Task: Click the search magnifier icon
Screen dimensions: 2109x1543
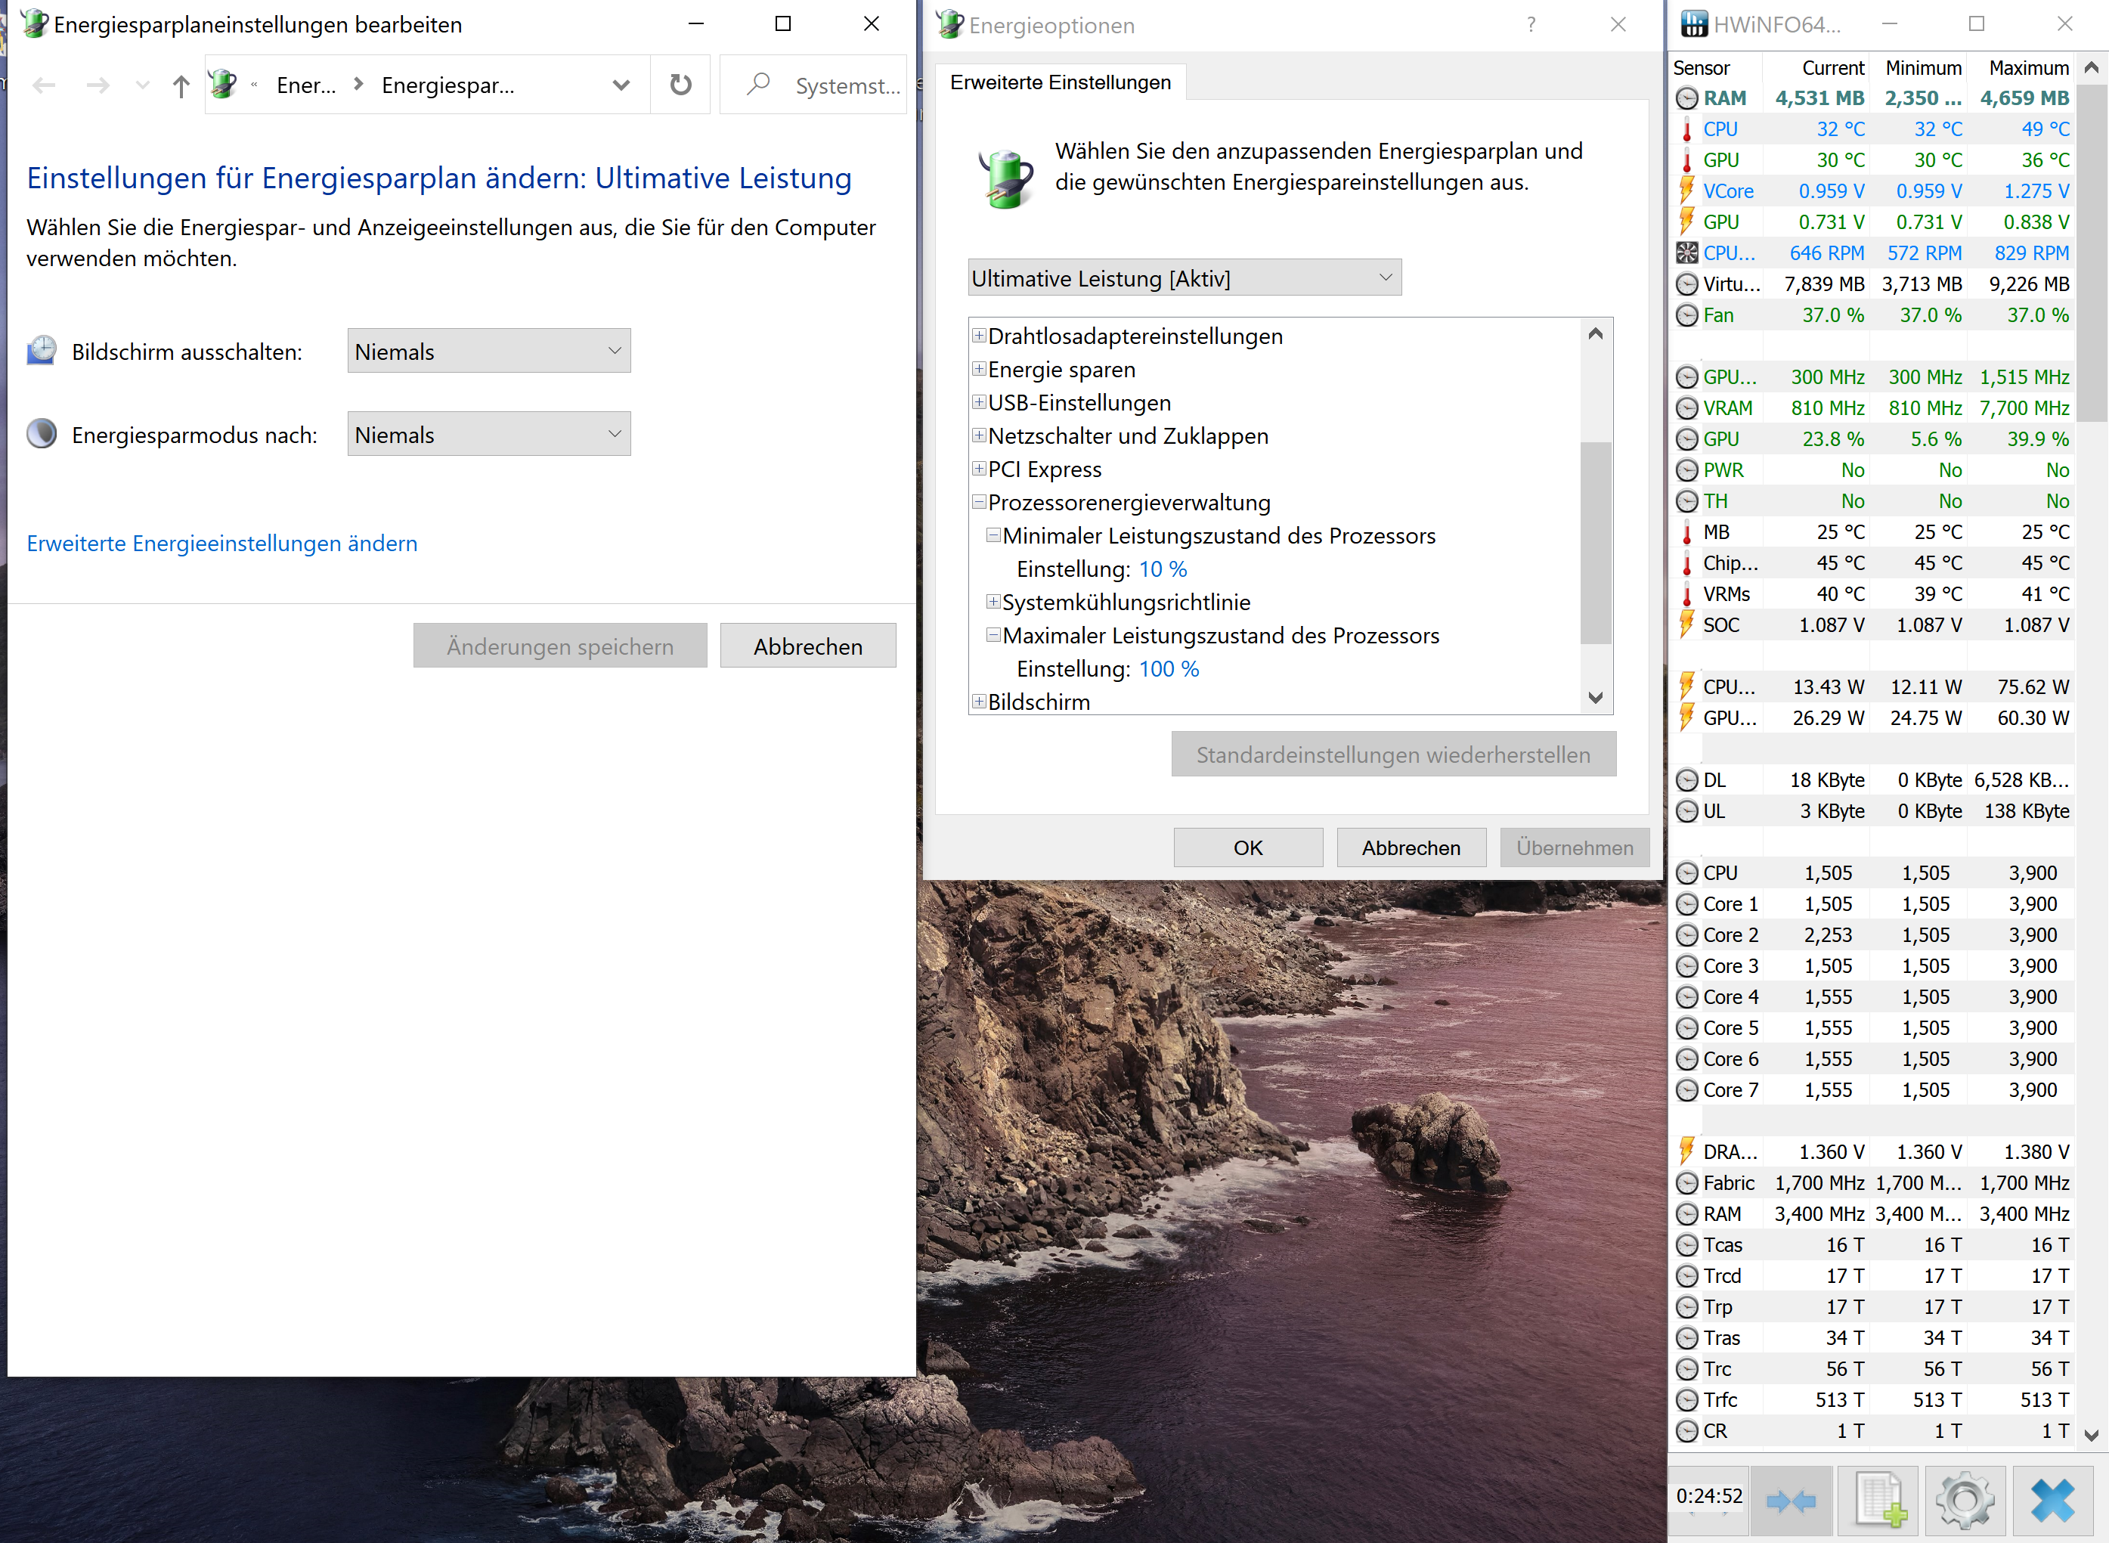Action: (x=758, y=85)
